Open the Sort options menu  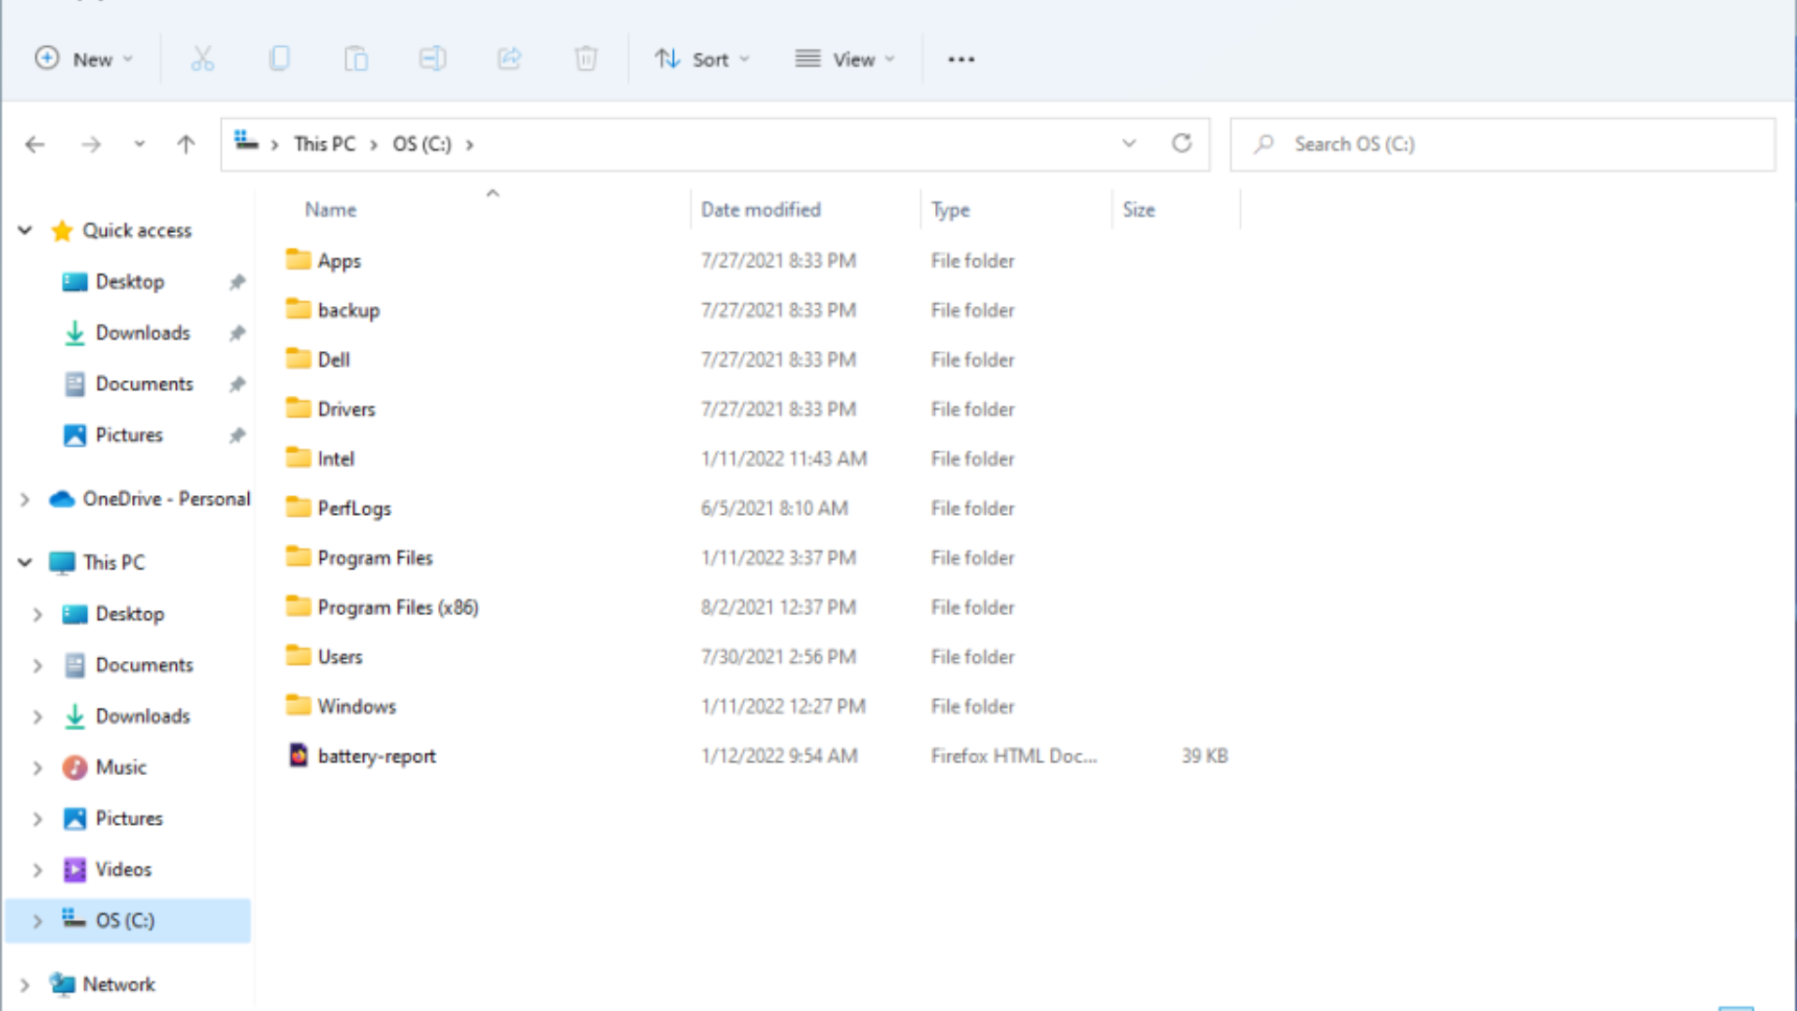[702, 59]
